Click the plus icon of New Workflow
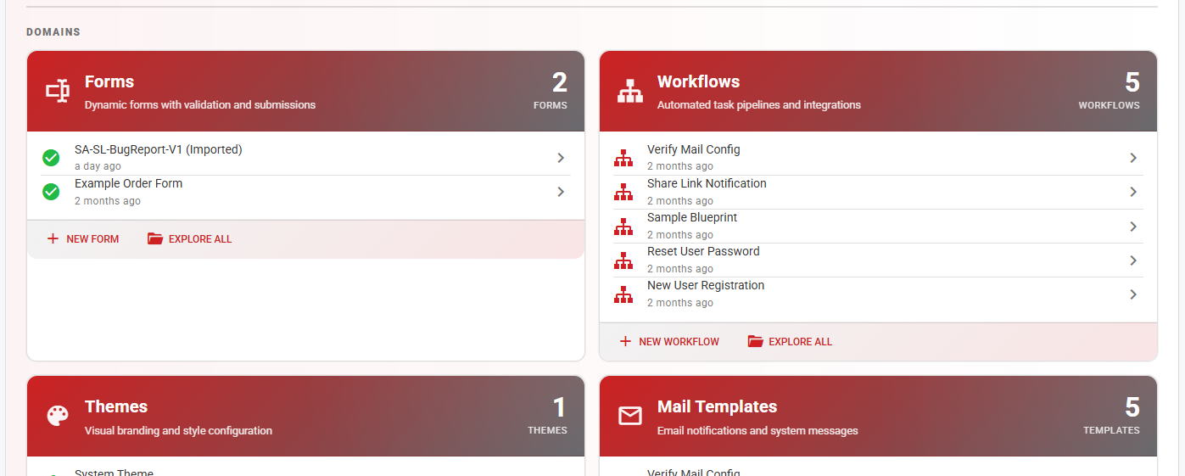This screenshot has width=1185, height=476. pos(625,341)
